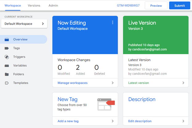
Task: Click the chevron beside Manage workspaces
Action: click(113, 83)
